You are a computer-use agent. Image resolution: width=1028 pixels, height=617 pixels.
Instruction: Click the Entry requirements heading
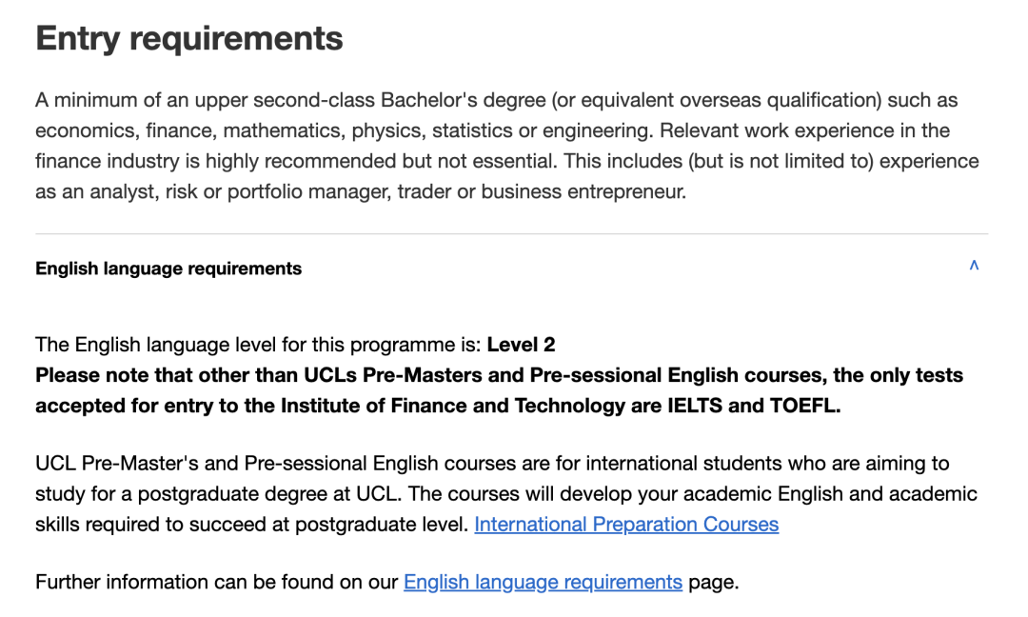point(189,38)
